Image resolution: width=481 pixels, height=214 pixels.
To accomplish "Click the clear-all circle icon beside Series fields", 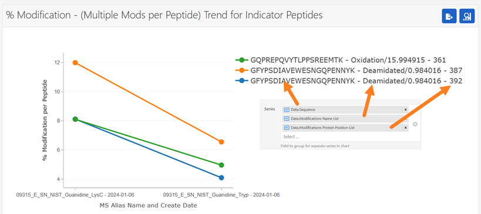I will click(x=415, y=124).
